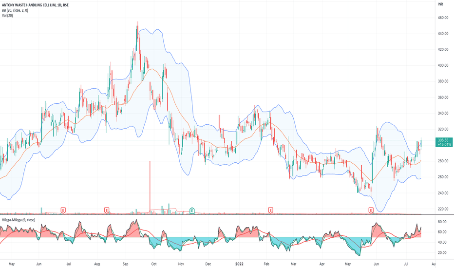Click the 360.00 price axis label

click(443, 97)
